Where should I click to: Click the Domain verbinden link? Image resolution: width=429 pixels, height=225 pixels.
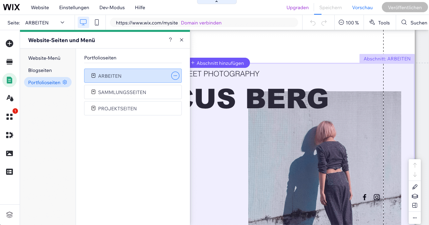pos(201,23)
